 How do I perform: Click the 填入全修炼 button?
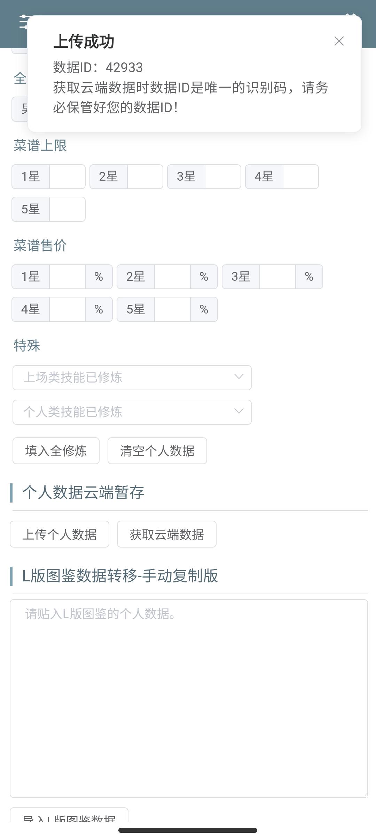[x=56, y=451]
